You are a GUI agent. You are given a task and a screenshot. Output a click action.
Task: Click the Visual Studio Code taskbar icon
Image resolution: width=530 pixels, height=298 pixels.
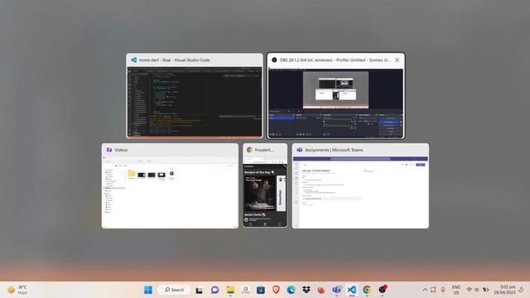[352, 290]
